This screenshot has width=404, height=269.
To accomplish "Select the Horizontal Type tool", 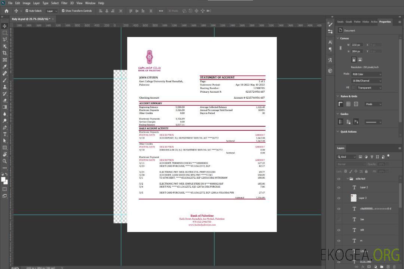I will point(5,134).
